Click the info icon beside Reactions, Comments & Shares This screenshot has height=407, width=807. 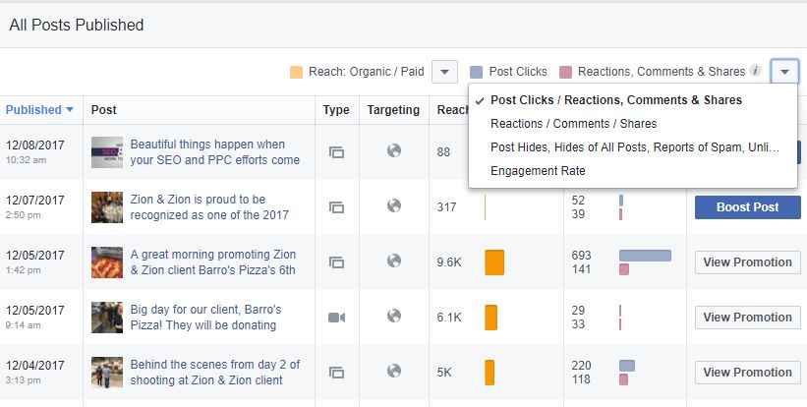[x=755, y=71]
